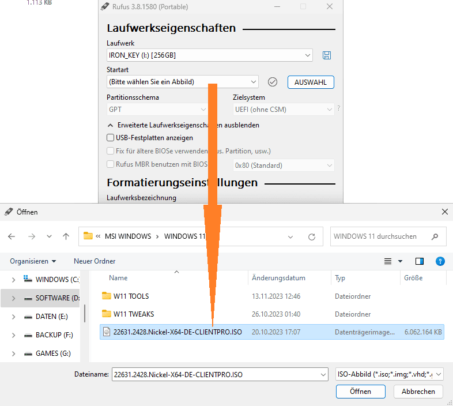
Task: Click WINDOWS 11 in the breadcrumb path
Action: pyautogui.click(x=184, y=236)
